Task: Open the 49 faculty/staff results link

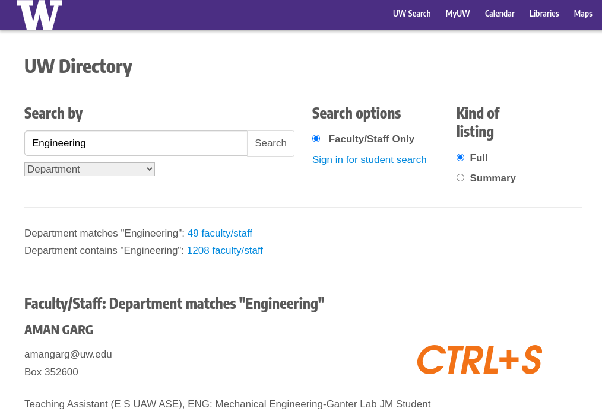Action: (x=220, y=233)
